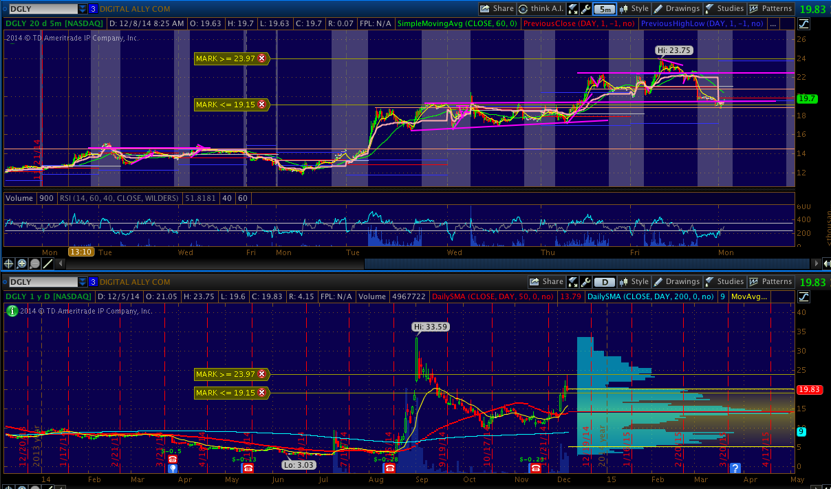Click the blue link color box numbered 3 in the lower chart
Image resolution: width=831 pixels, height=489 pixels.
click(x=92, y=282)
